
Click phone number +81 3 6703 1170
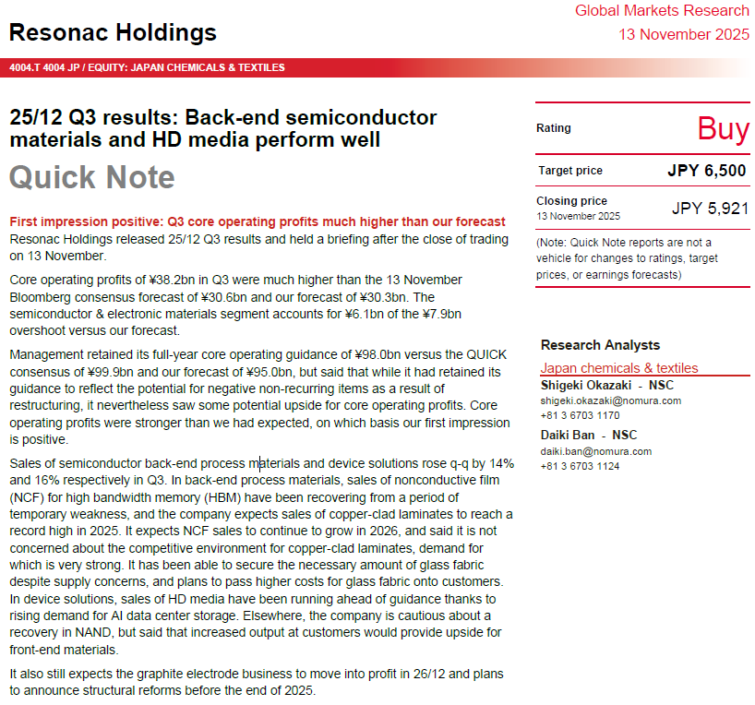click(580, 415)
